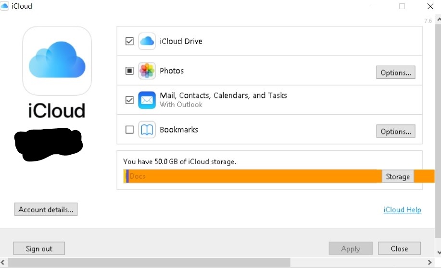
Task: Open Account details
Action: 46,209
